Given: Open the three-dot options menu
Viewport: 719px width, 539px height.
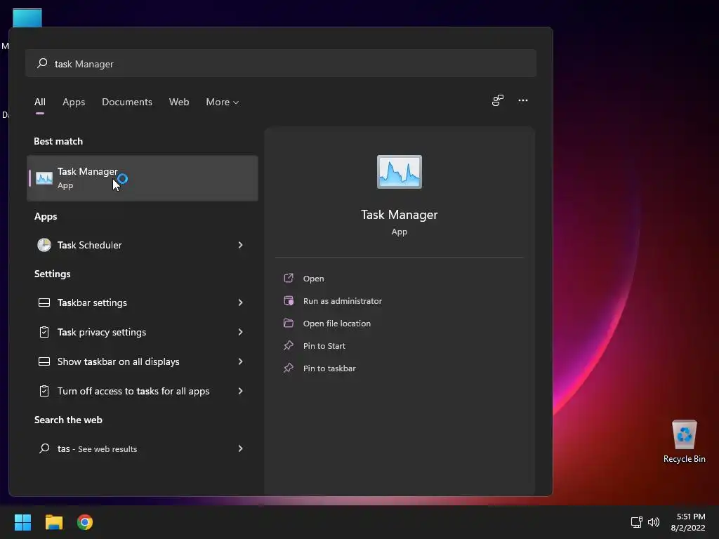Looking at the screenshot, I should 522,100.
